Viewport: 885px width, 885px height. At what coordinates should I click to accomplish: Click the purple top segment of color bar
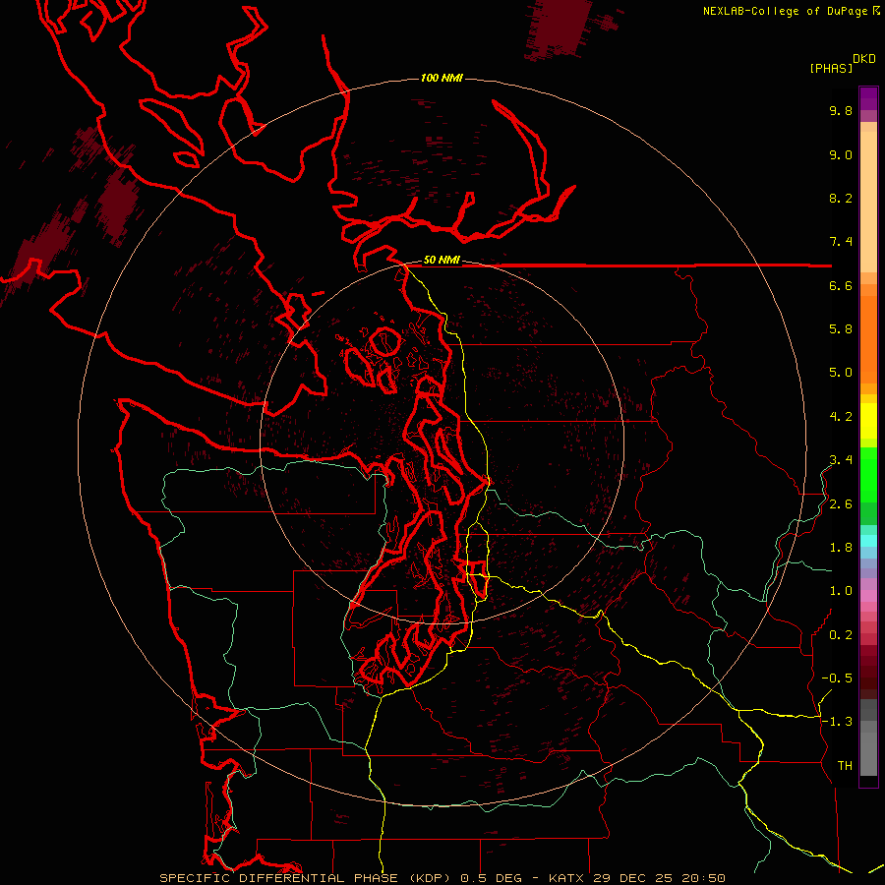[x=868, y=98]
